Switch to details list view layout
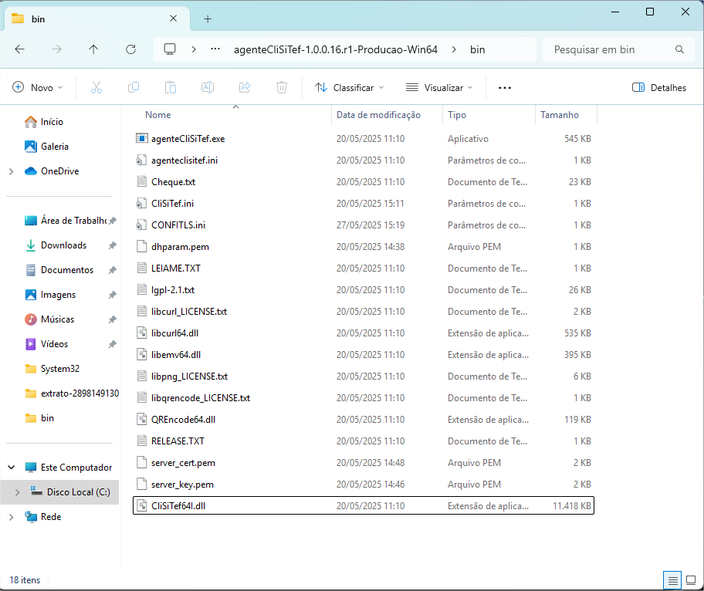The image size is (704, 591). tap(672, 579)
